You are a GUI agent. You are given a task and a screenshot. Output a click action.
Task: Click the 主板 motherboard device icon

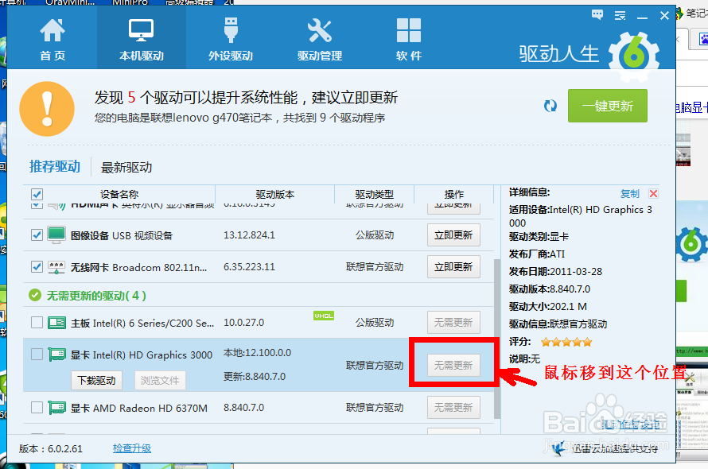pos(56,323)
